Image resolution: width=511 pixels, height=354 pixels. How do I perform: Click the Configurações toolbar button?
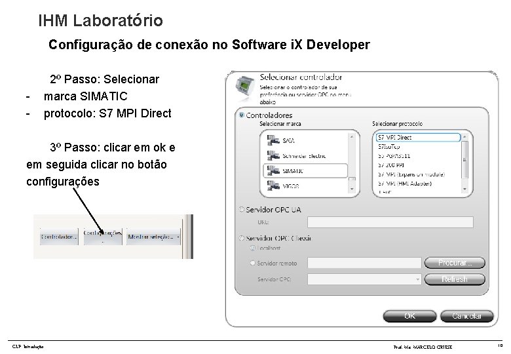[103, 237]
